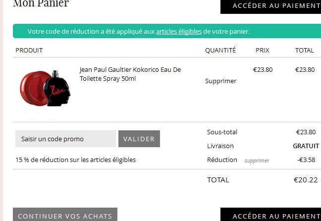Remove the discount via italic supprimer link
The width and height of the screenshot is (321, 221).
[257, 161]
